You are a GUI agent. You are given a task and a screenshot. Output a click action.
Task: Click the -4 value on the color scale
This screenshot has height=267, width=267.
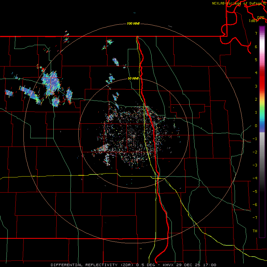point(255,178)
